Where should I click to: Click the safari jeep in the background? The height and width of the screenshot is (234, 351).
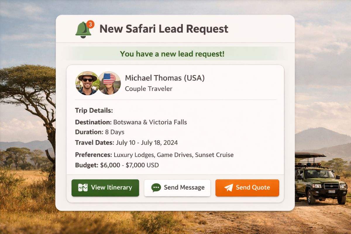click(x=319, y=180)
